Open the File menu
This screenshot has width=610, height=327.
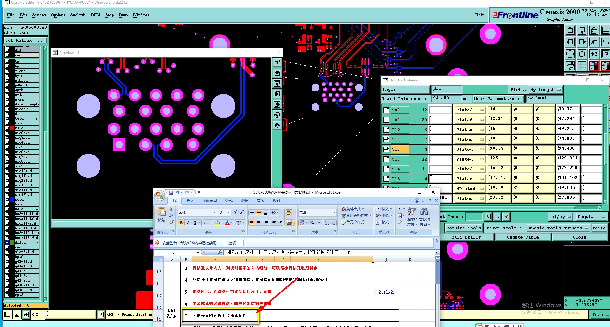tap(11, 15)
